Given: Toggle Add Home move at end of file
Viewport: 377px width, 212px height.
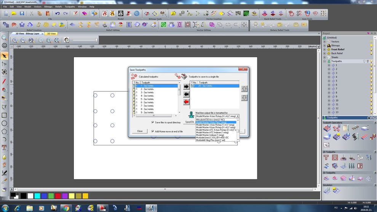Looking at the screenshot, I should [153, 131].
